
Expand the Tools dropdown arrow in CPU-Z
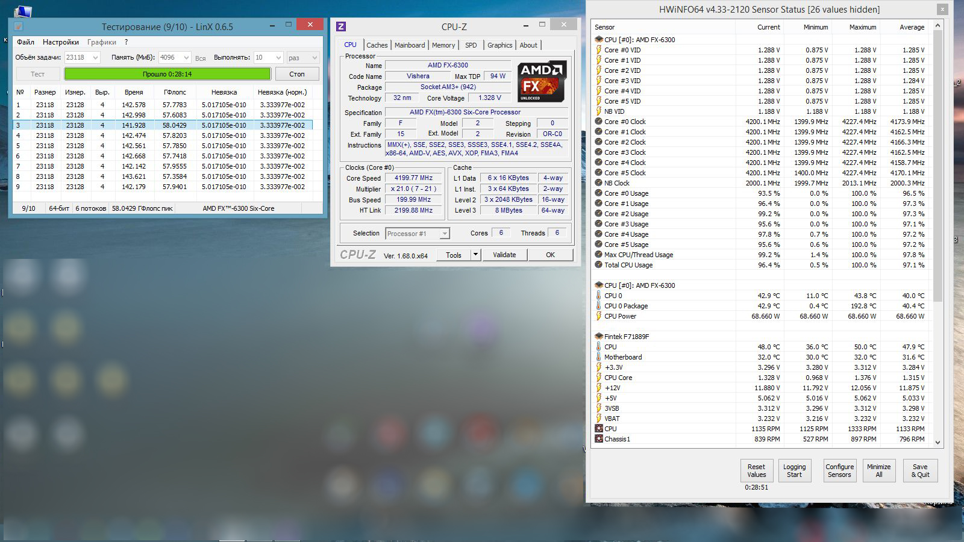click(x=475, y=255)
